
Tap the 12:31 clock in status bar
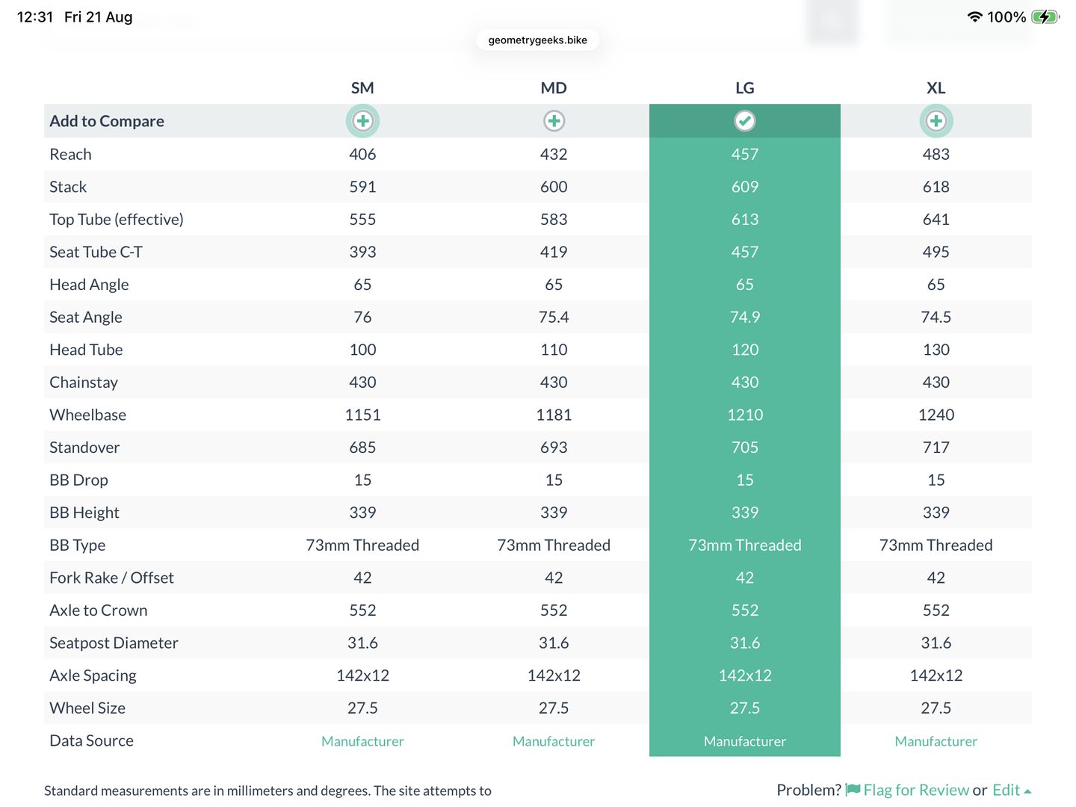(x=35, y=16)
